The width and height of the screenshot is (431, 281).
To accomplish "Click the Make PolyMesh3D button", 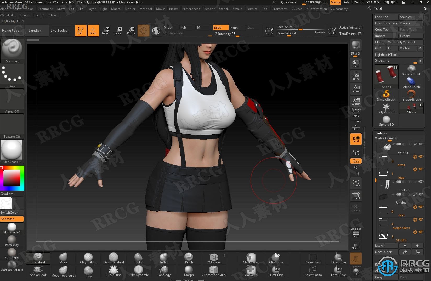I will (405, 42).
